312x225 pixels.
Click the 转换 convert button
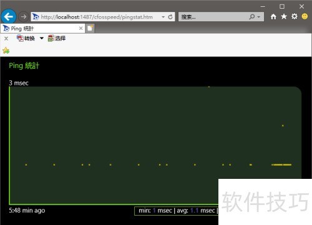26,38
